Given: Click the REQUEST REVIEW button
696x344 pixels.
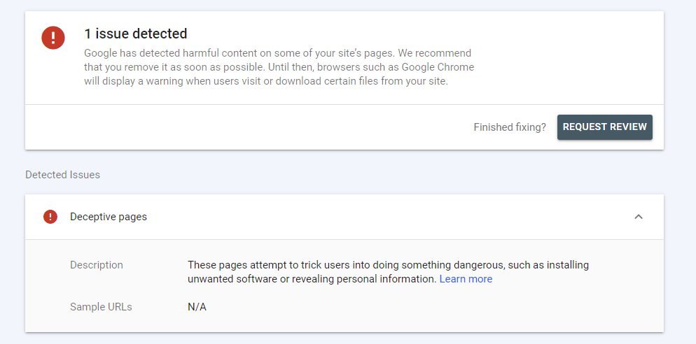Looking at the screenshot, I should tap(604, 127).
